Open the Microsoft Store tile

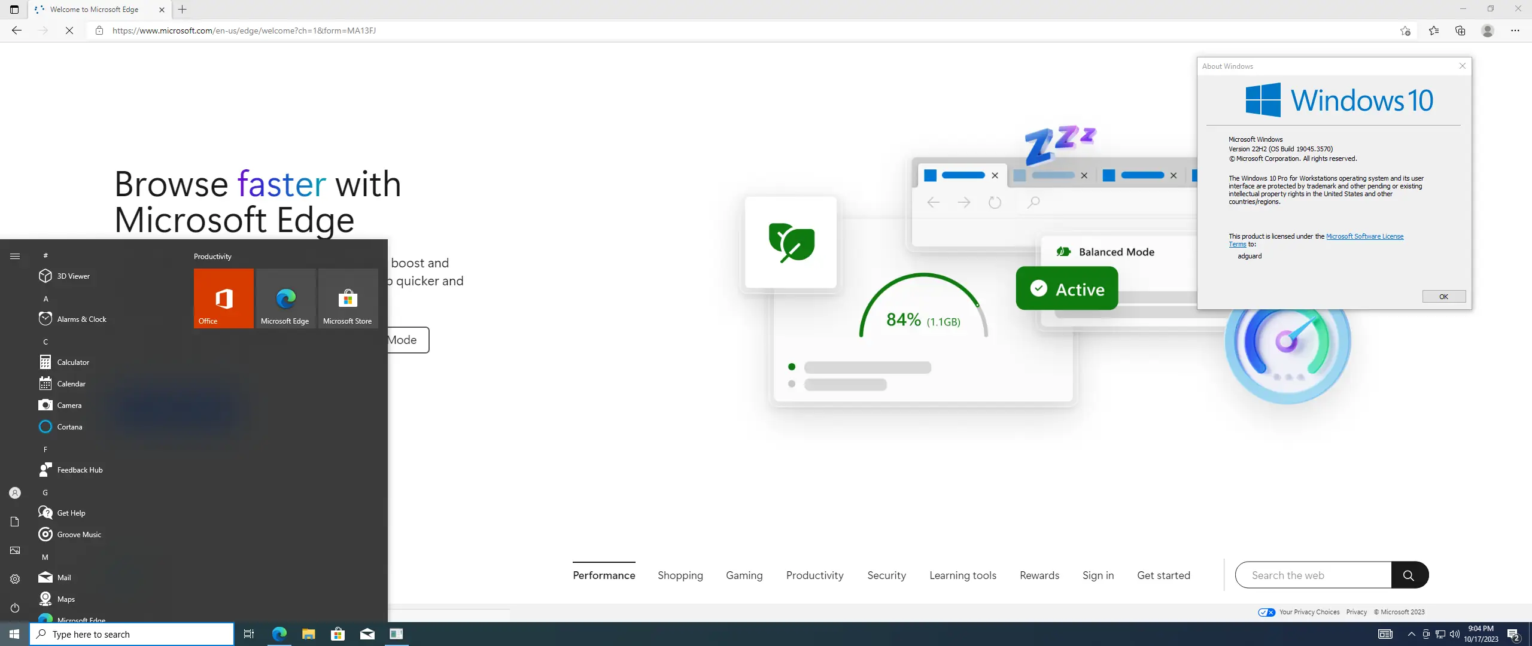347,298
